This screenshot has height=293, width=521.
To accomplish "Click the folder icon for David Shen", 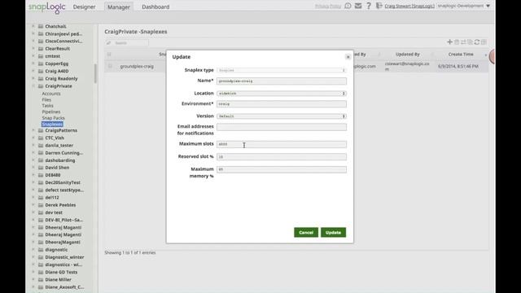I will coord(41,168).
